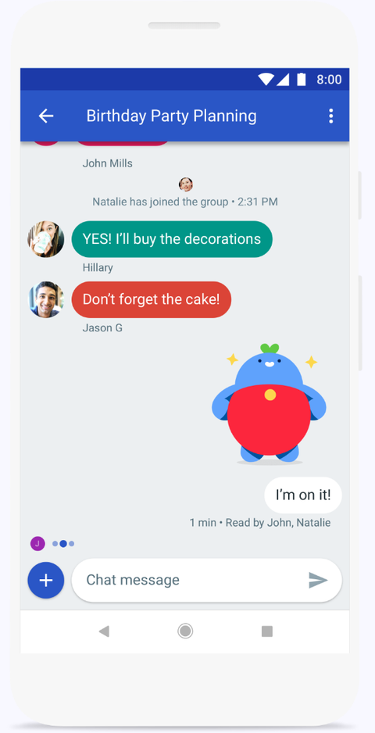
Task: Focus the Chat message input field
Action: [x=207, y=580]
